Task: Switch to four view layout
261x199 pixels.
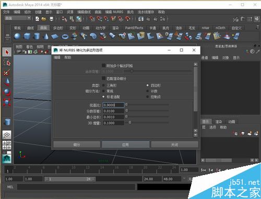Action: tap(7, 145)
